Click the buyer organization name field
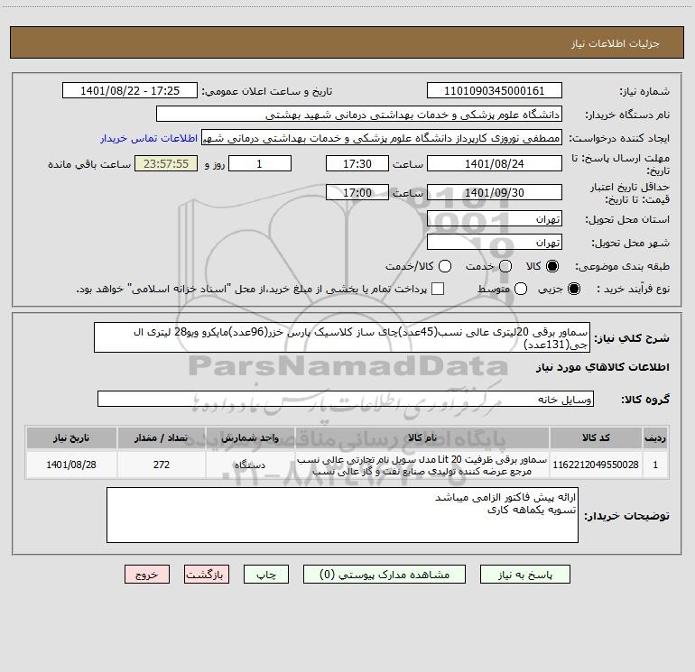 [x=359, y=115]
